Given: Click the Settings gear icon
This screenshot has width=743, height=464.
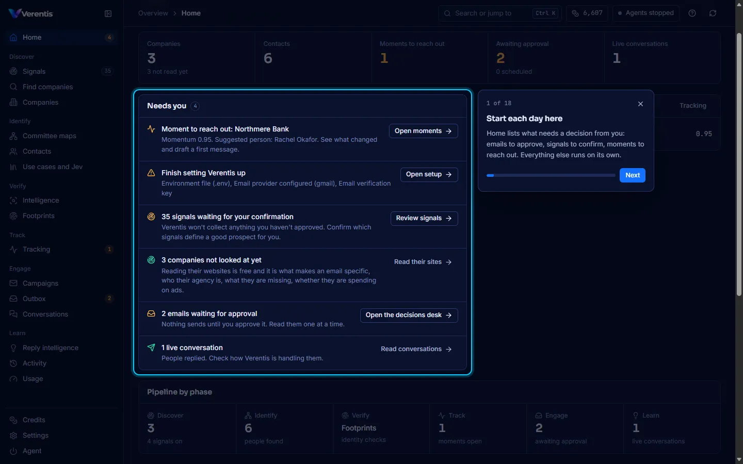Looking at the screenshot, I should [x=13, y=436].
